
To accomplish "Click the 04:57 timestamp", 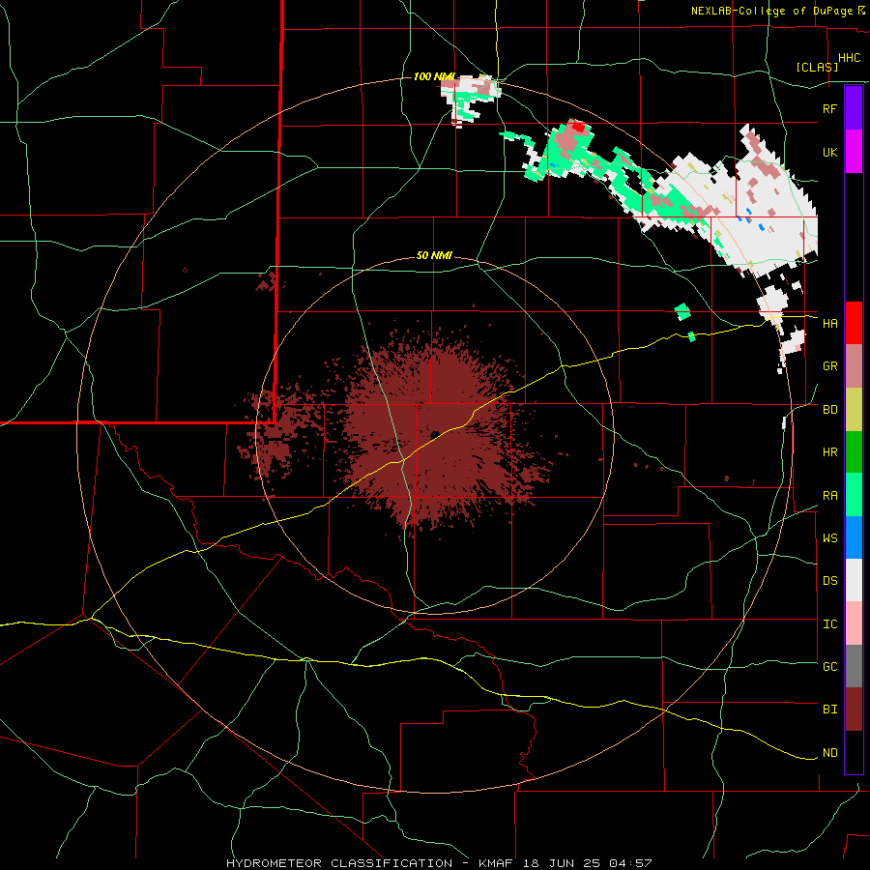I will (629, 863).
